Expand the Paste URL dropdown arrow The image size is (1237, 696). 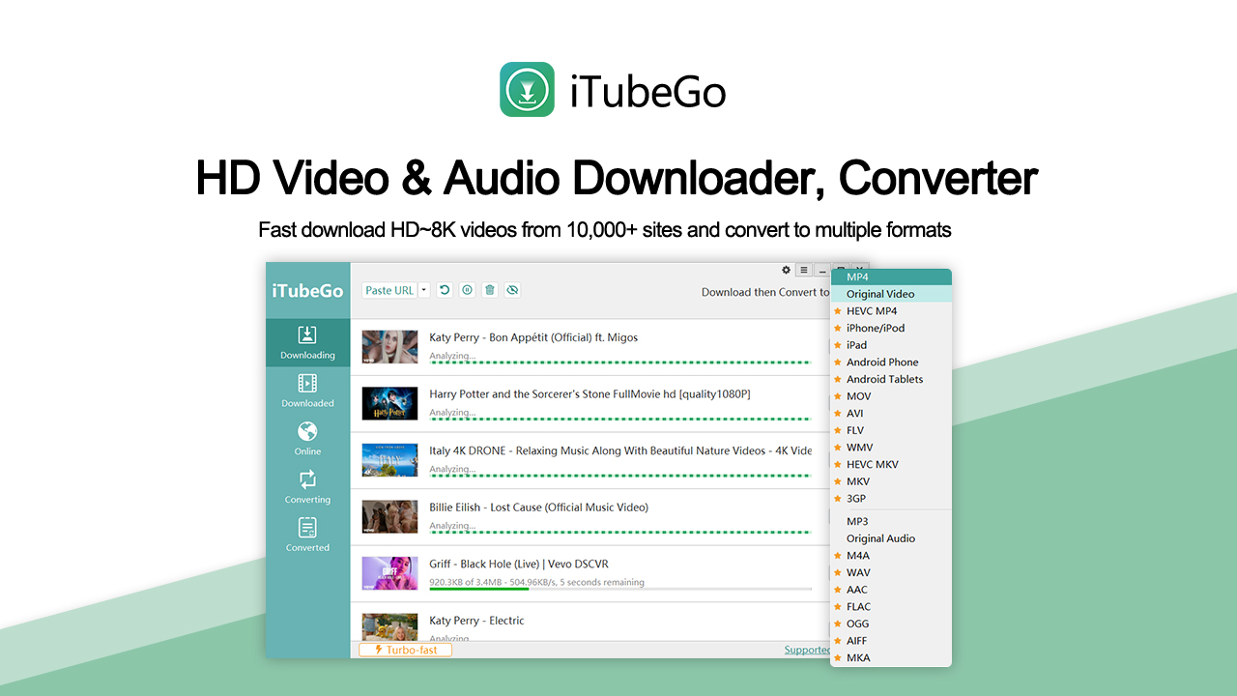[423, 290]
